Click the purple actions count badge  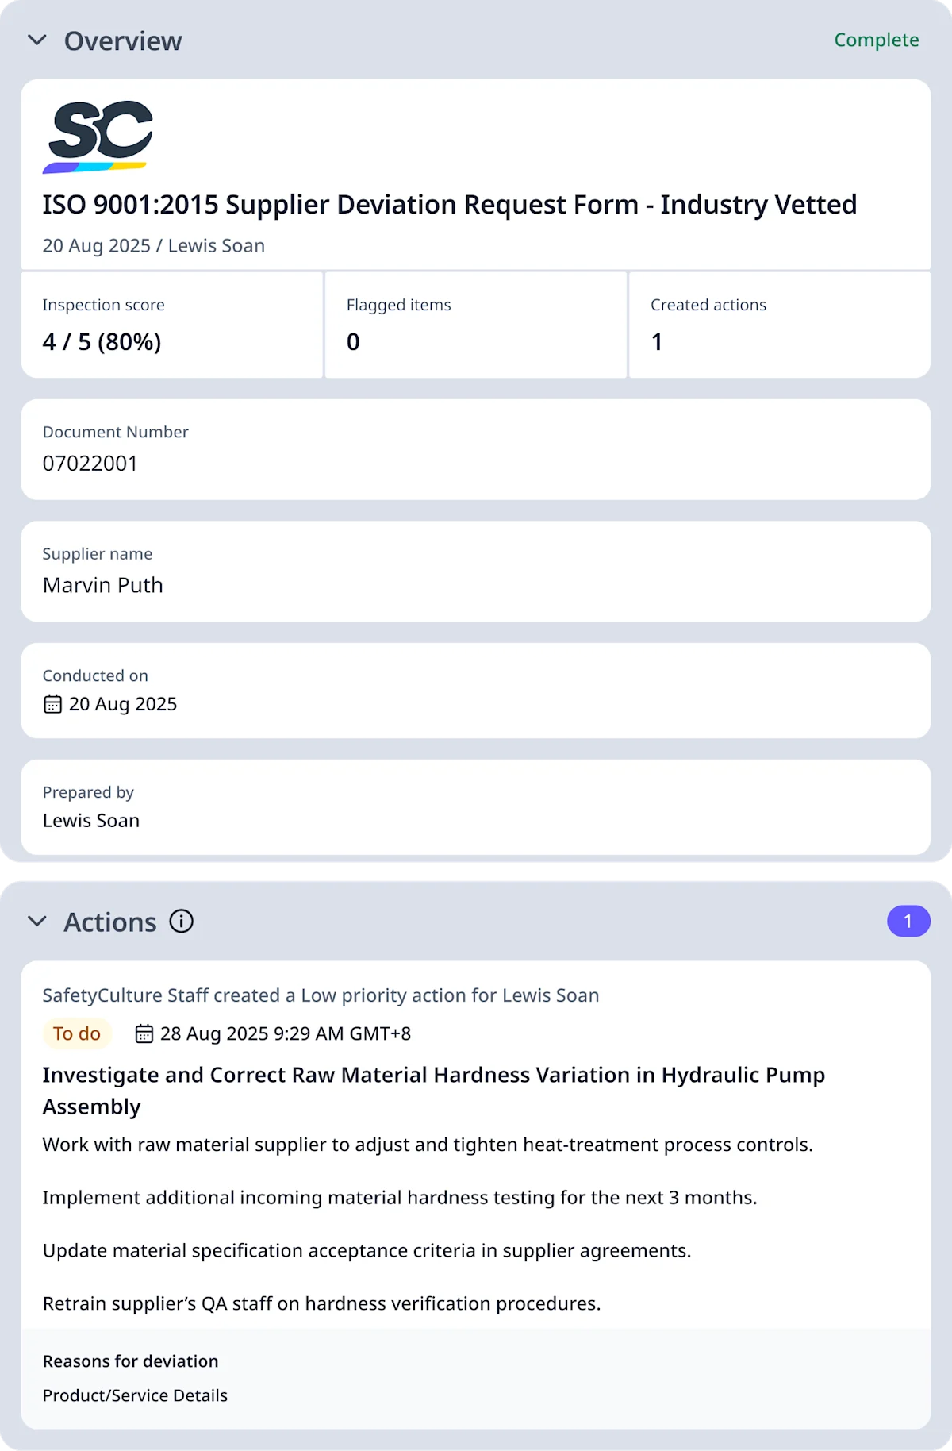[x=908, y=922]
